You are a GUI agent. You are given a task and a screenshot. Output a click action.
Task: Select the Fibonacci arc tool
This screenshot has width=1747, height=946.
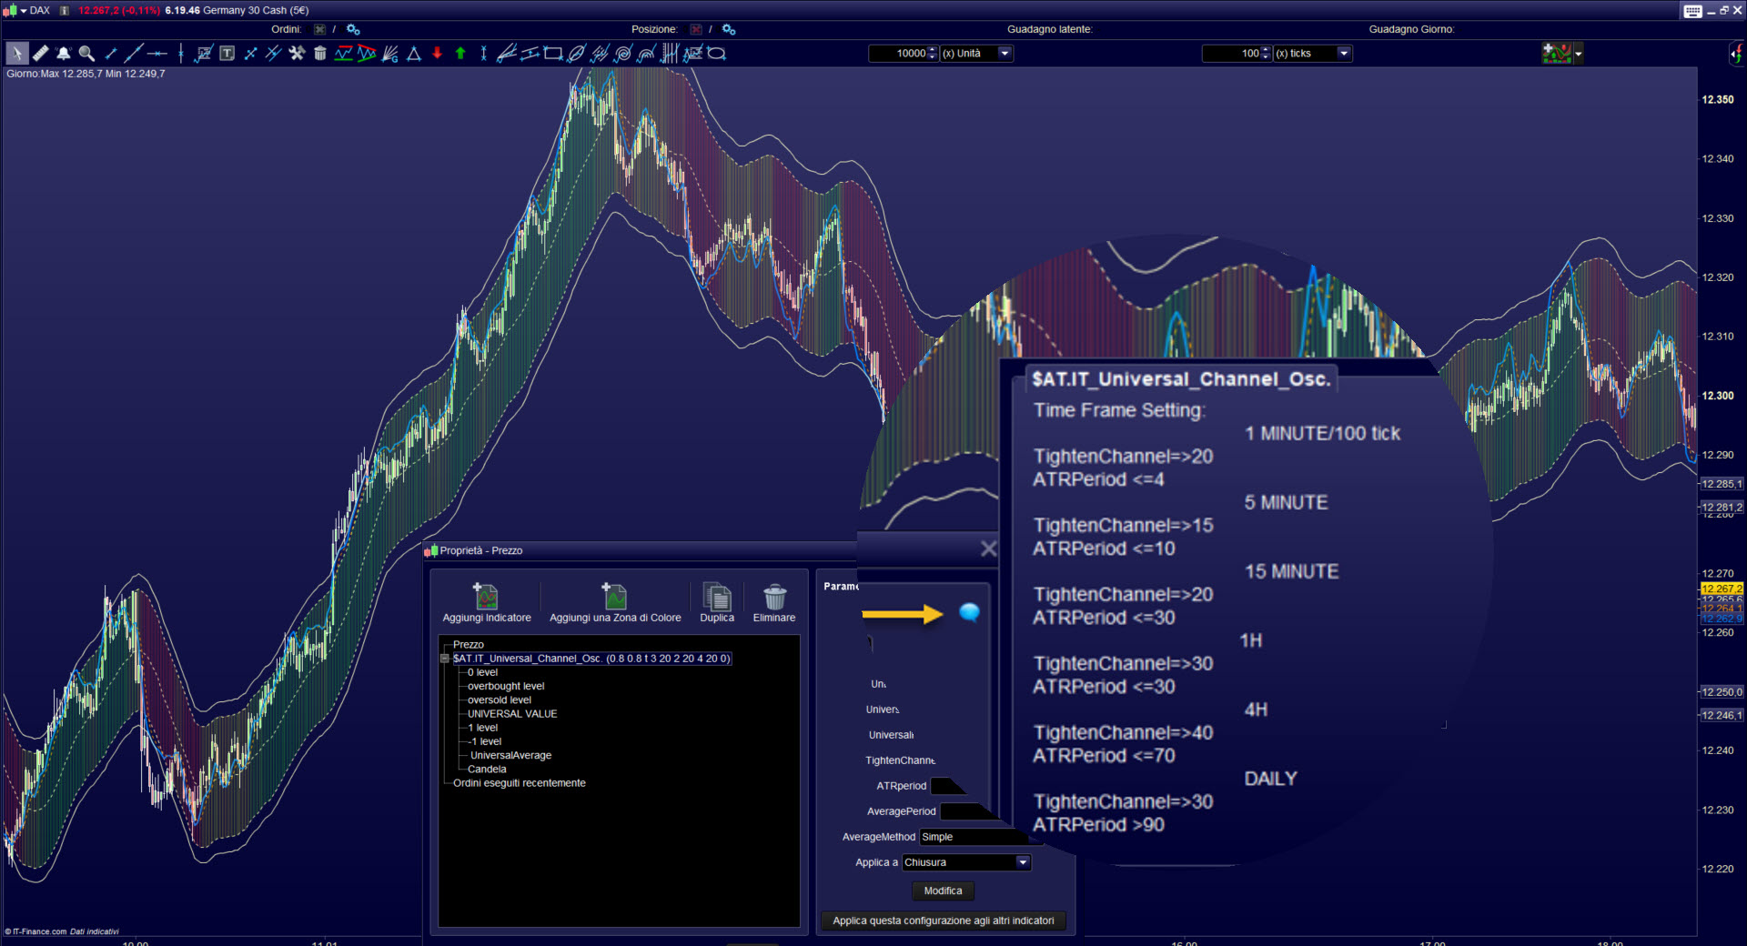646,54
